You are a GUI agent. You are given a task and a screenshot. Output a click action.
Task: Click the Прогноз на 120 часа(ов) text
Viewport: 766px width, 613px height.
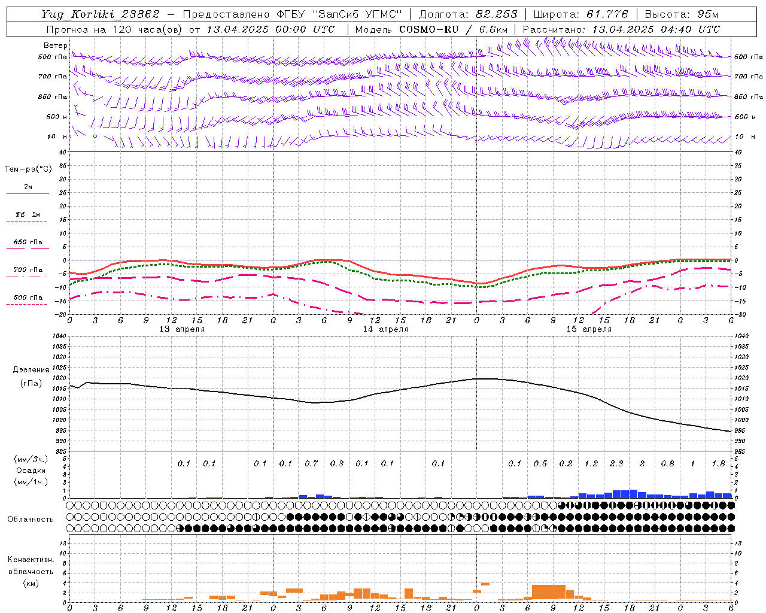point(115,29)
